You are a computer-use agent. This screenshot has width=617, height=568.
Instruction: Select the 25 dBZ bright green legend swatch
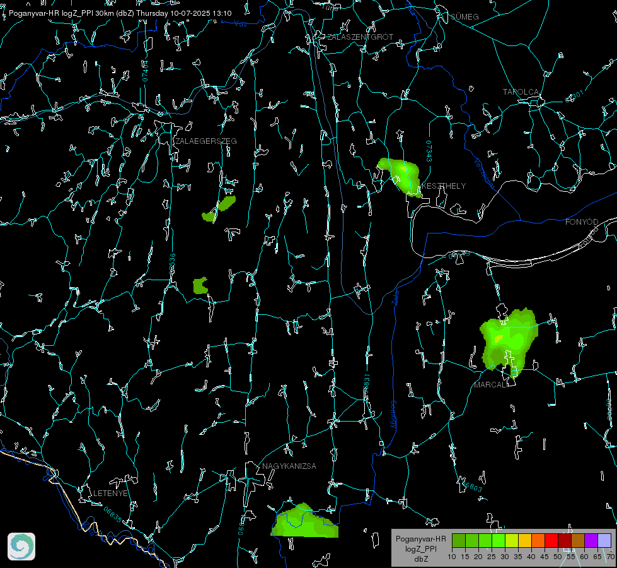coord(499,540)
